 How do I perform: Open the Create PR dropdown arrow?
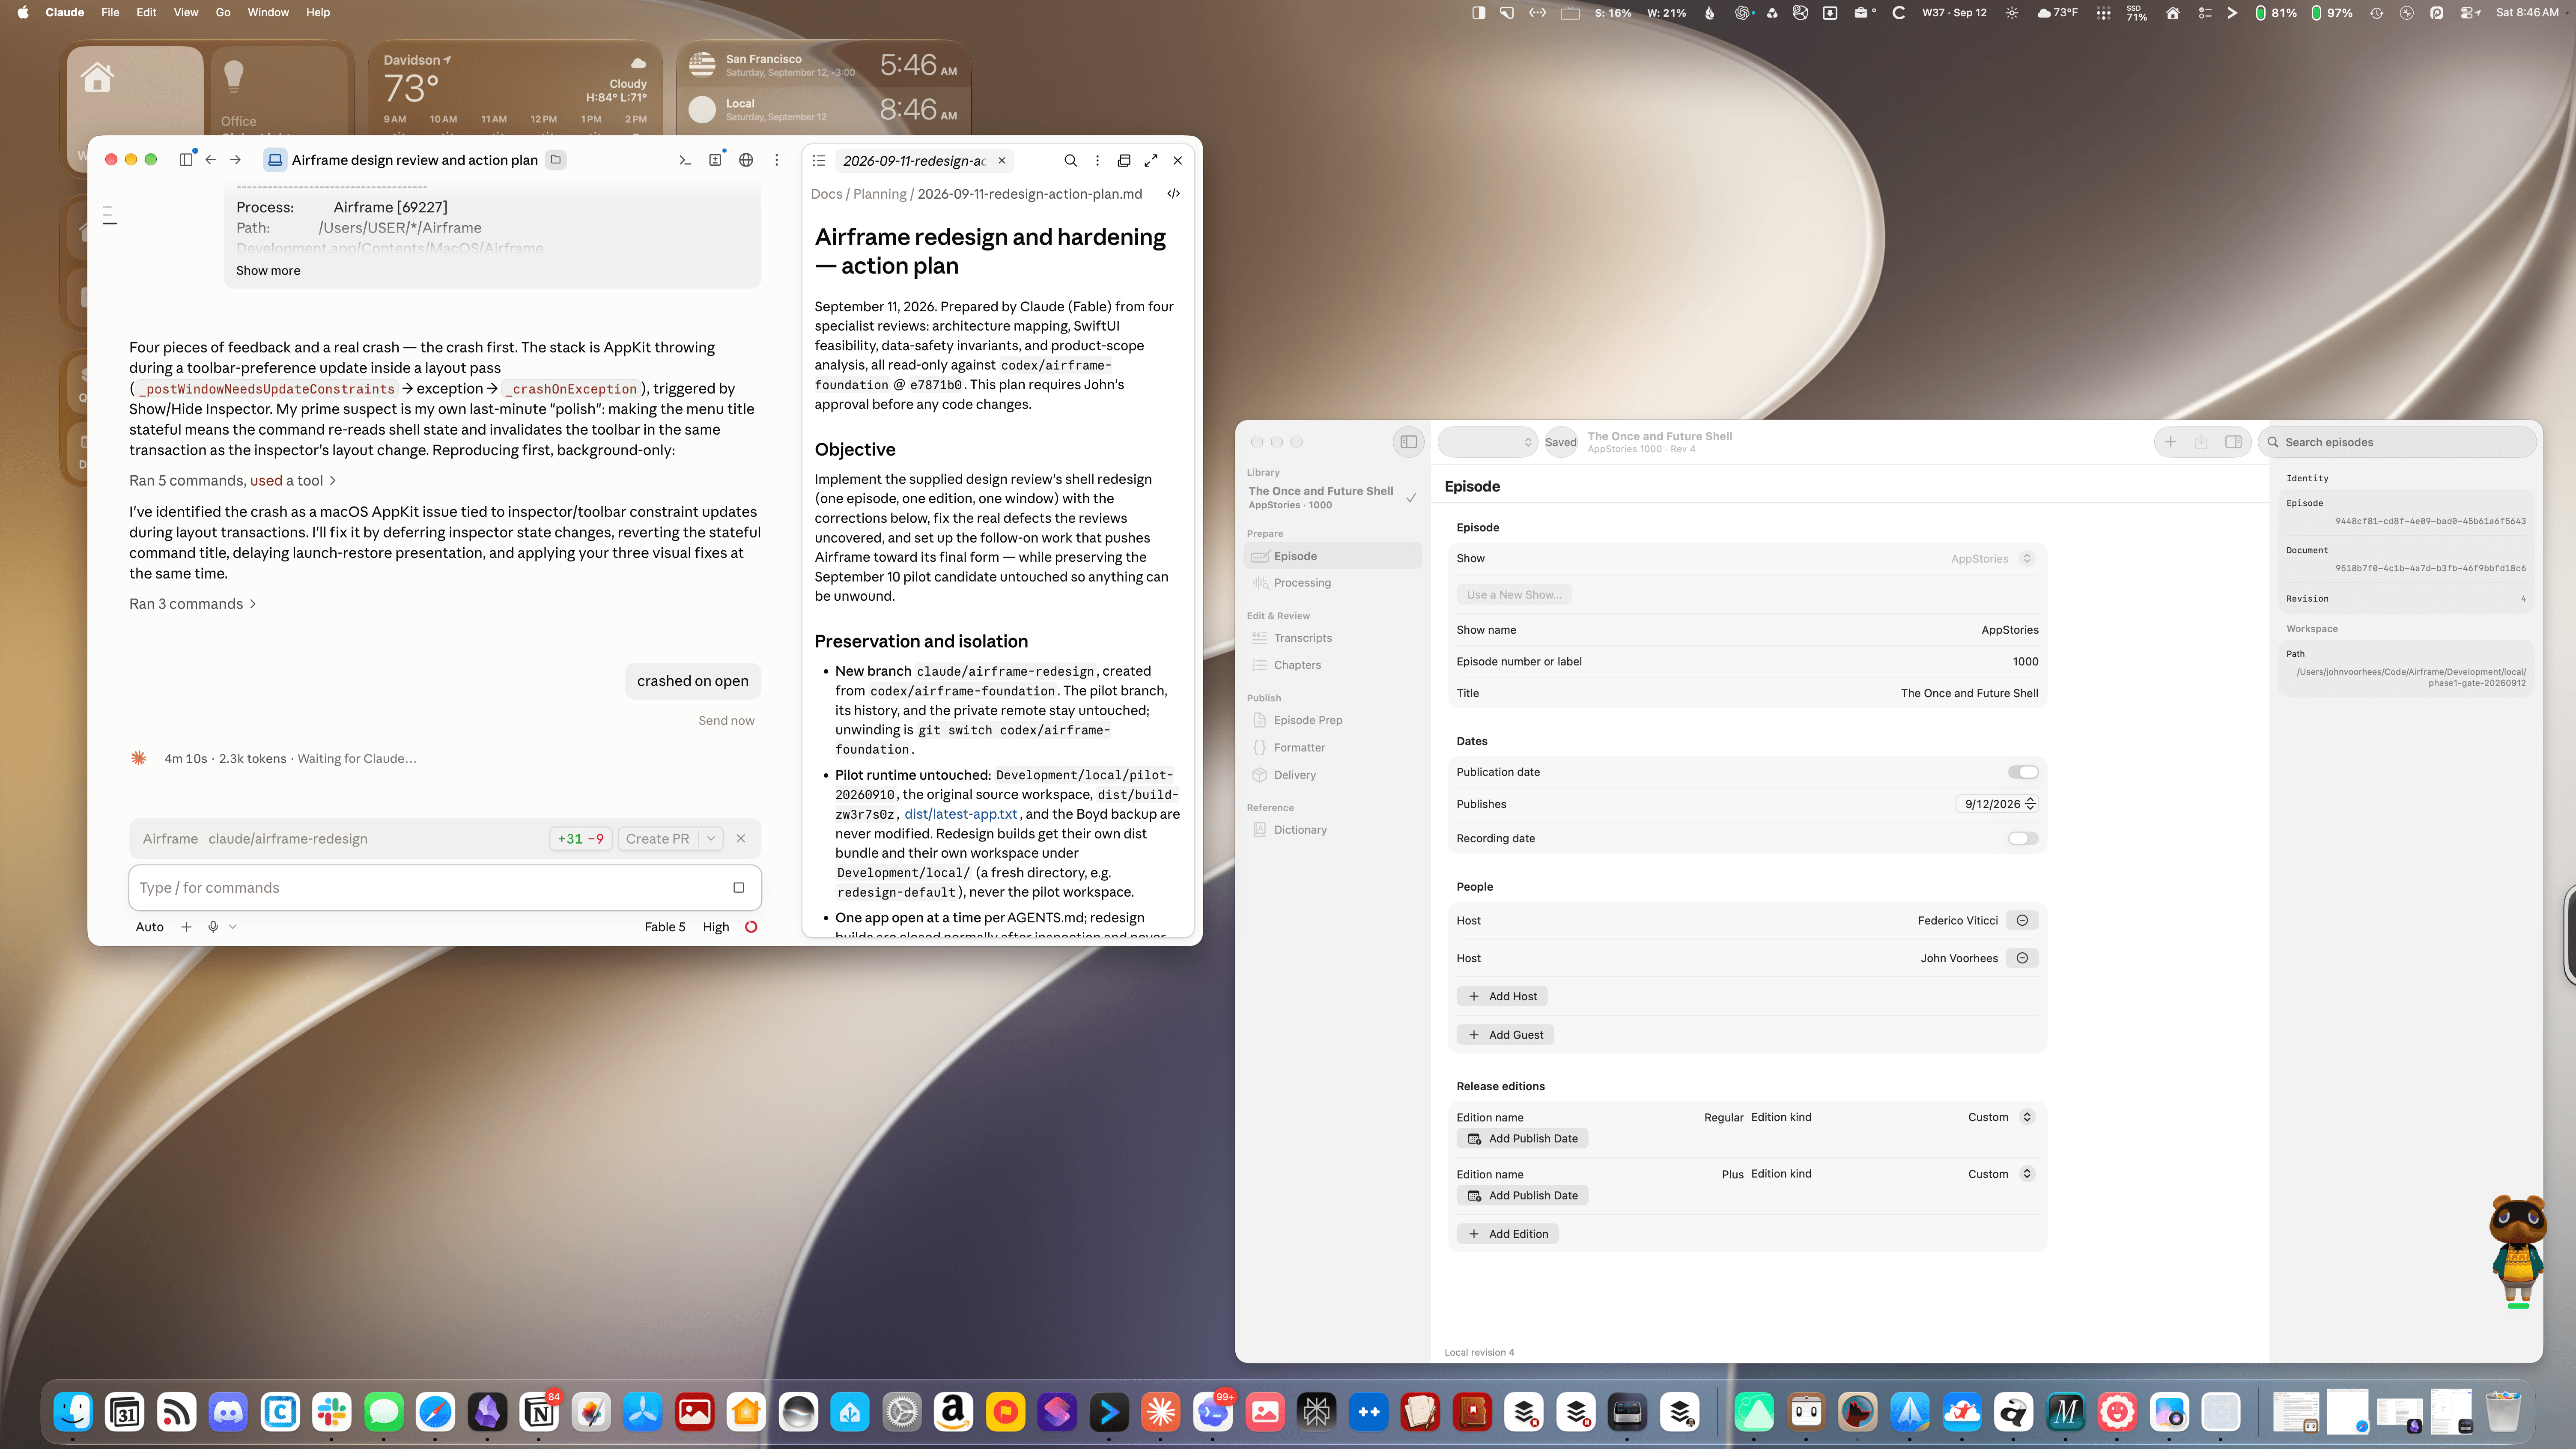(x=711, y=839)
